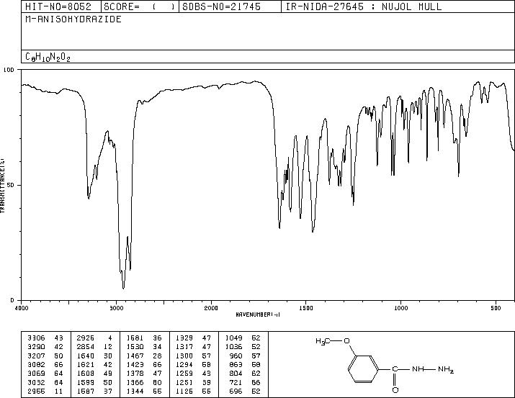Click peak table entry 1530

pyautogui.click(x=135, y=347)
